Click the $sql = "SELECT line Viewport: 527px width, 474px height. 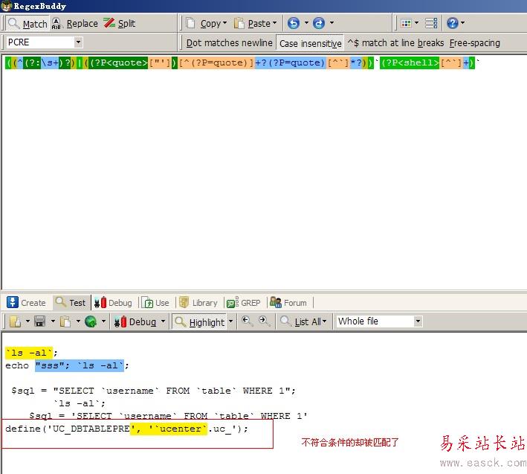[x=154, y=391]
